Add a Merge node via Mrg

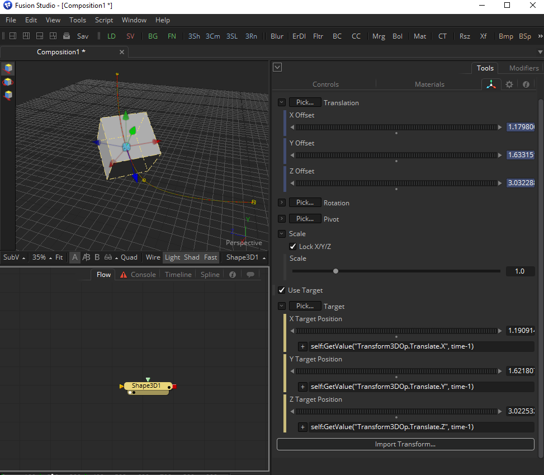click(379, 36)
